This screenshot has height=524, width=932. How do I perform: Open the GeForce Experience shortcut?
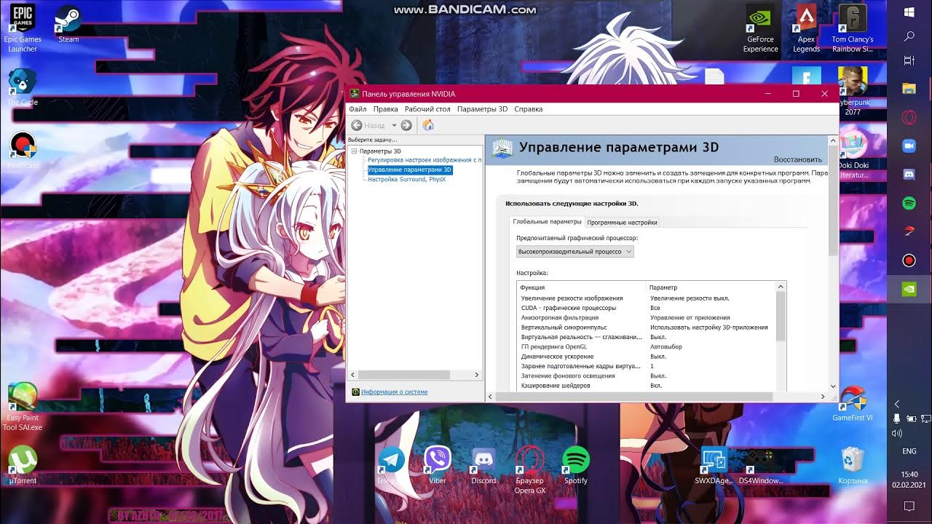pos(760,29)
